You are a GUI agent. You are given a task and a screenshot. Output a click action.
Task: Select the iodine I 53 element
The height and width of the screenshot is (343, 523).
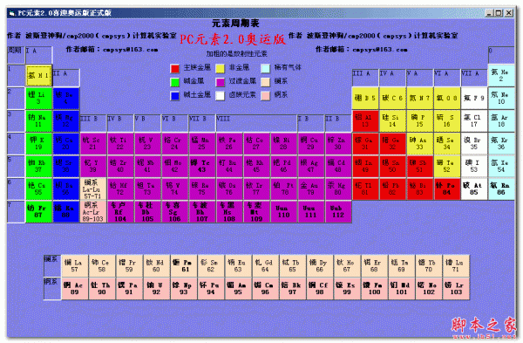click(x=474, y=167)
